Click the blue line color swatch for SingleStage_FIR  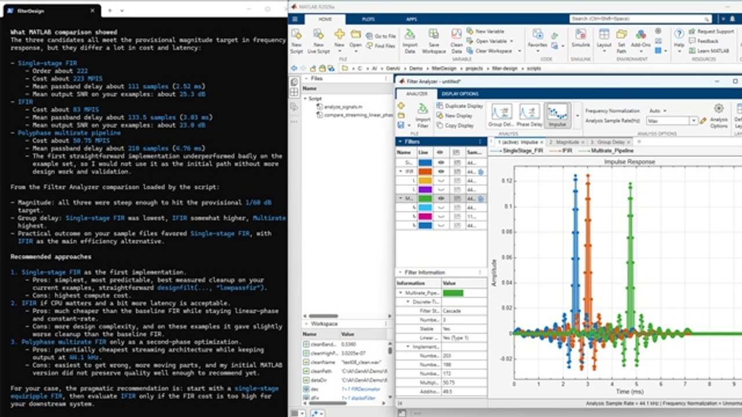point(425,163)
